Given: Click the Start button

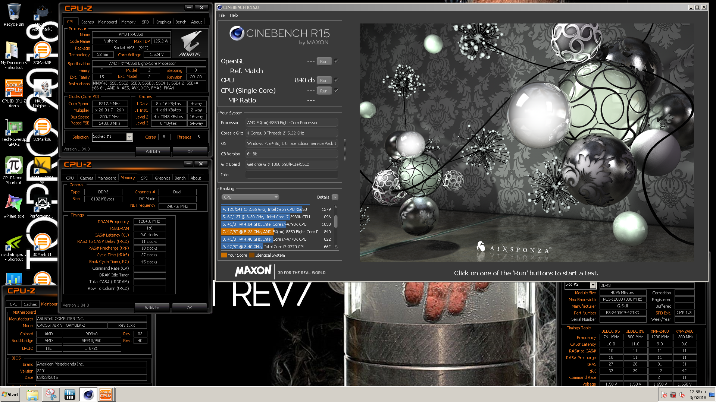Looking at the screenshot, I should pos(10,395).
